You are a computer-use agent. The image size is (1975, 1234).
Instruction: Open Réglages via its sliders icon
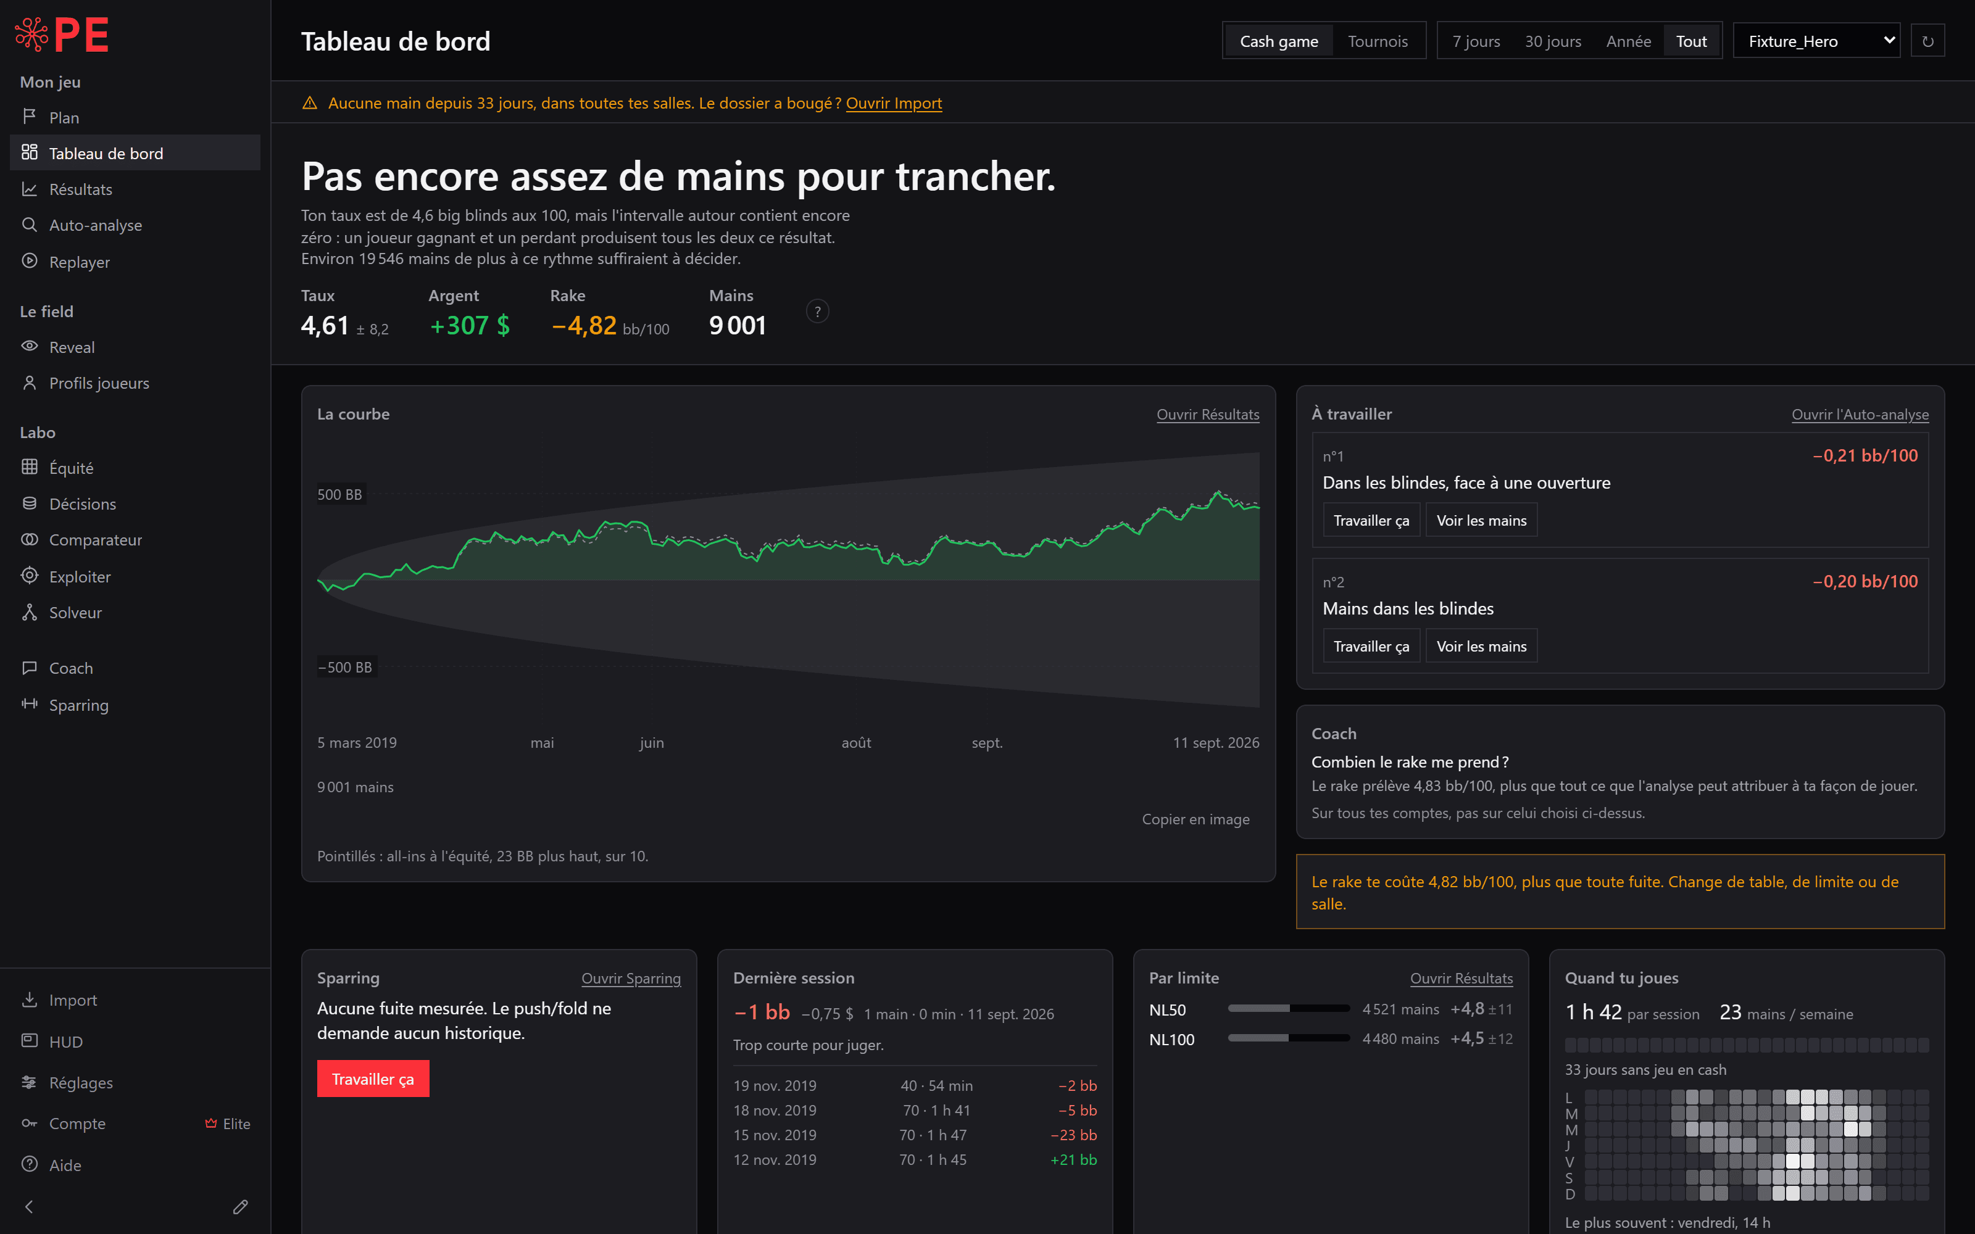coord(30,1082)
